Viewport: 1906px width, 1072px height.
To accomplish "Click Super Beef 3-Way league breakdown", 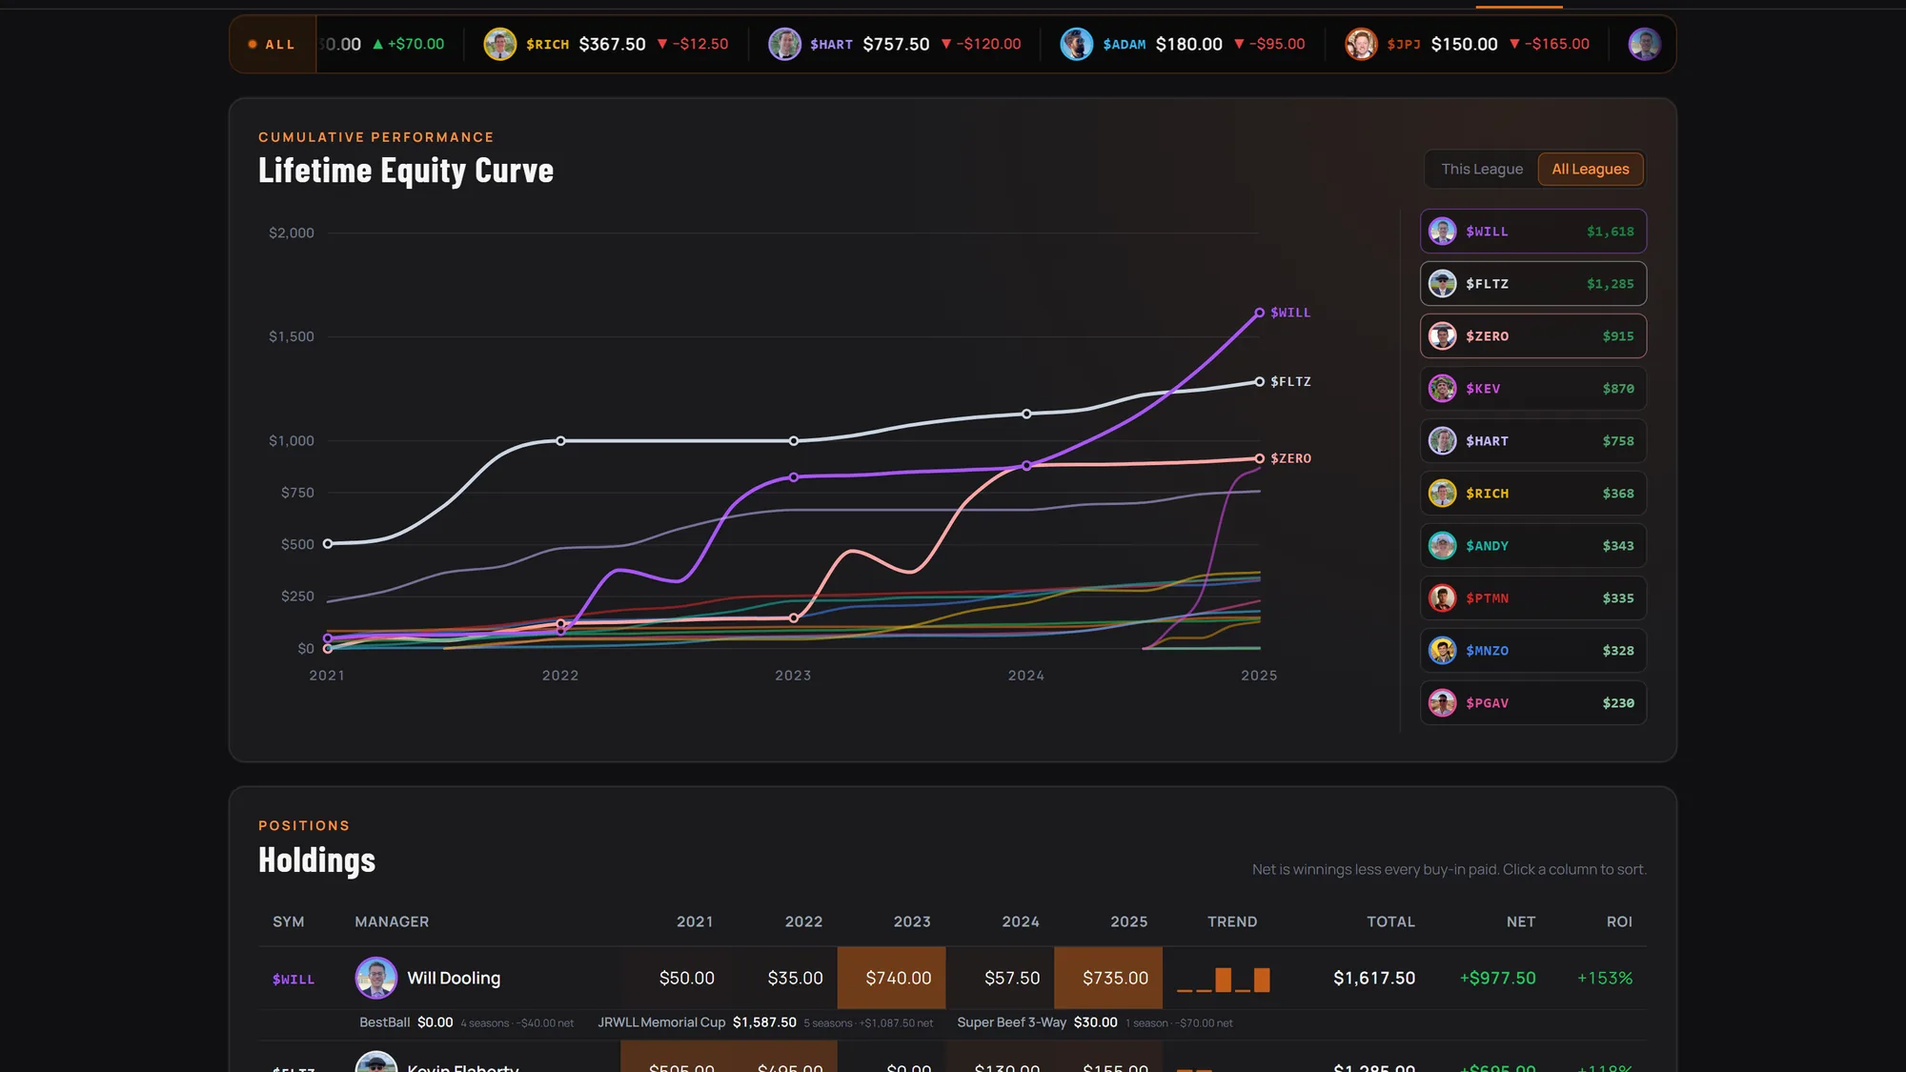I will (1095, 1022).
